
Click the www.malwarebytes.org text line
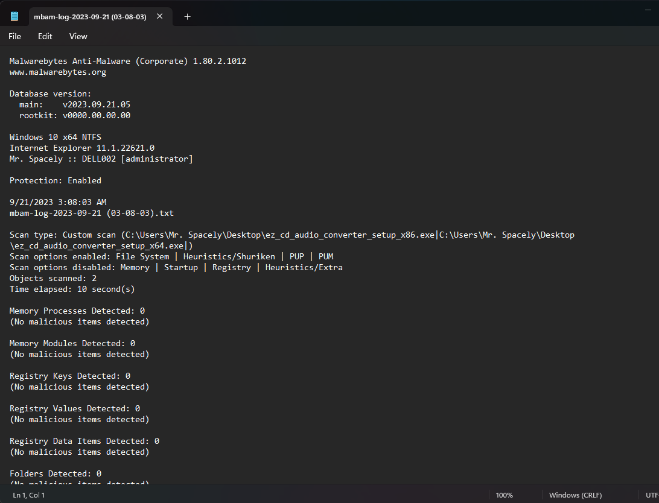pyautogui.click(x=58, y=72)
